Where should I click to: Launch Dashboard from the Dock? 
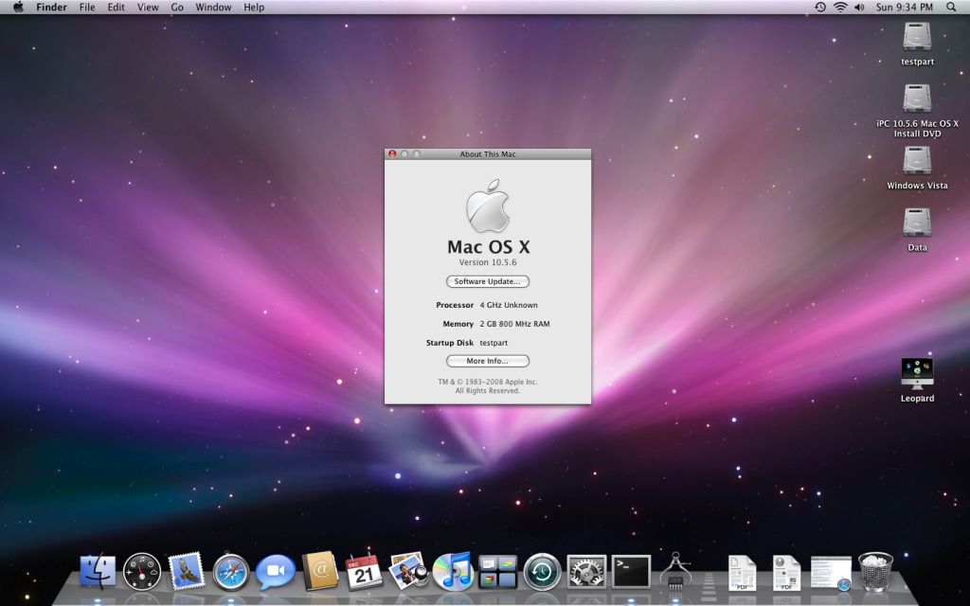(x=142, y=571)
